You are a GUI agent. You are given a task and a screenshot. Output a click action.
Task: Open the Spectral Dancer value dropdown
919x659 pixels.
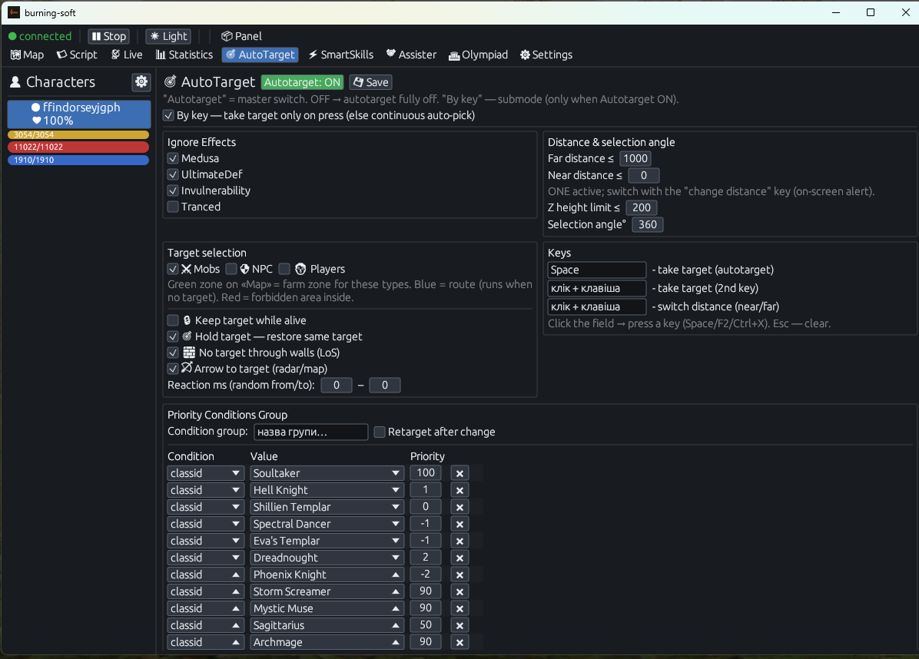327,525
